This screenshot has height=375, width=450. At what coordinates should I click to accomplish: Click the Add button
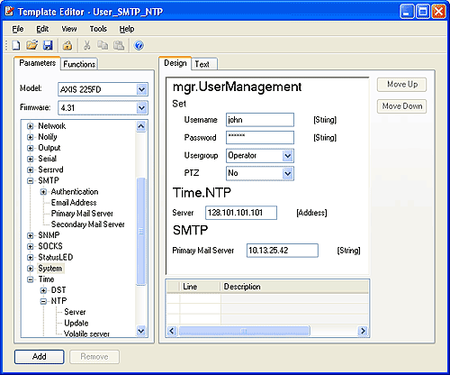tap(40, 357)
